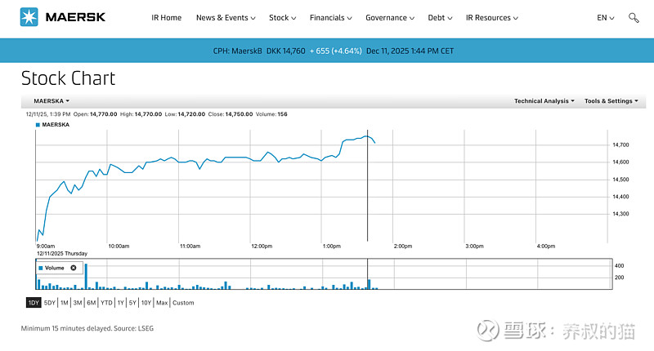Image resolution: width=654 pixels, height=351 pixels.
Task: Choose the Custom date range
Action: (x=183, y=303)
